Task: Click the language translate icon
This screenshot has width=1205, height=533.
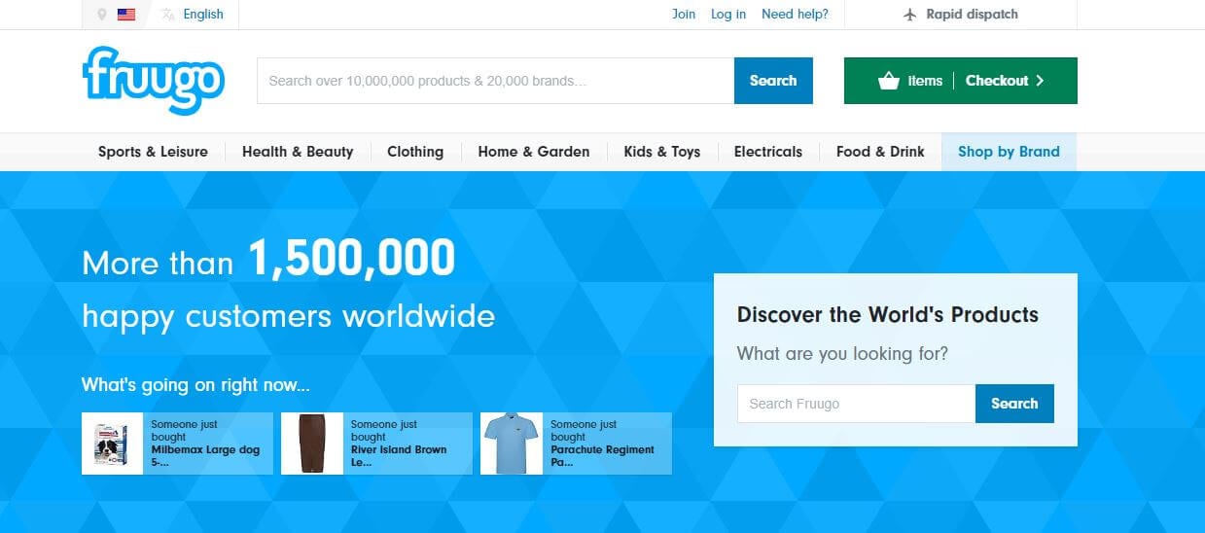Action: click(168, 15)
